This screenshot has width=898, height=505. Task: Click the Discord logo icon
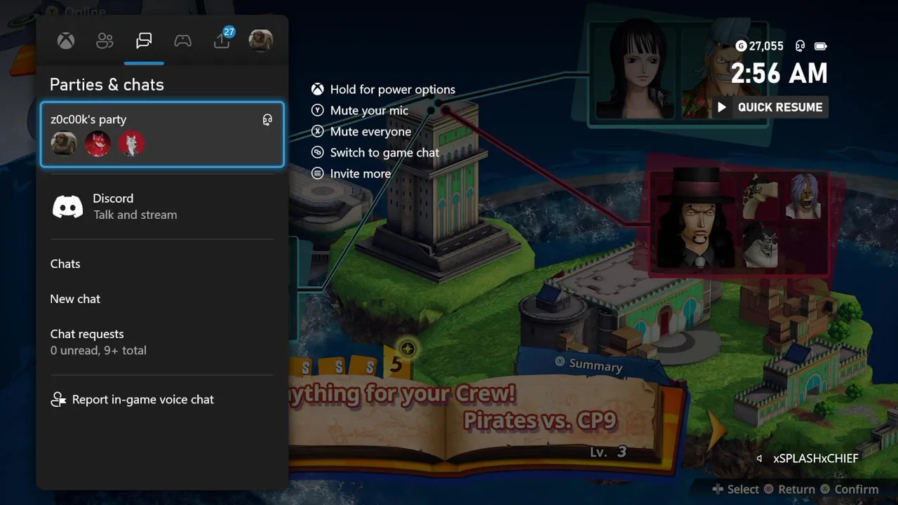pyautogui.click(x=68, y=207)
